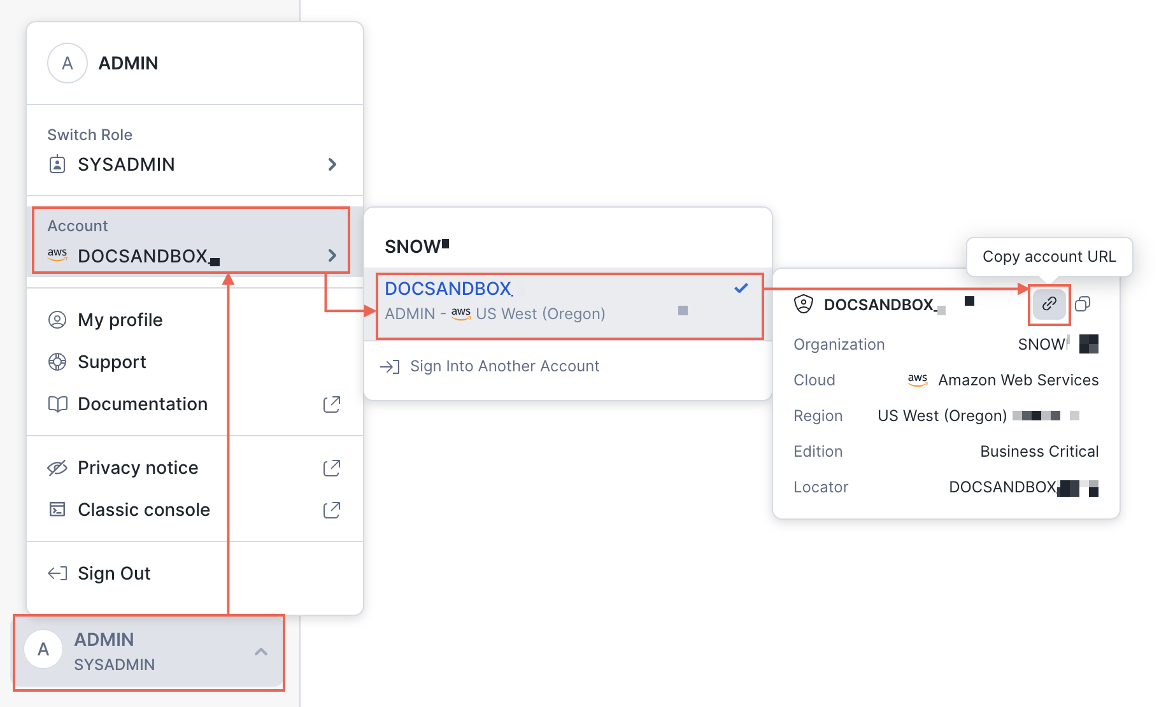Click the Documentation book icon
Image resolution: width=1159 pixels, height=707 pixels.
click(57, 404)
